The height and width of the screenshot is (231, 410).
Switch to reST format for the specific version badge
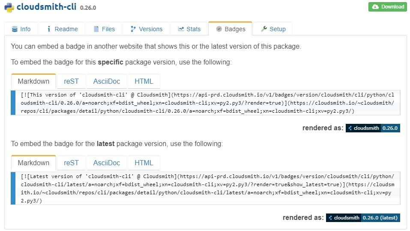click(71, 82)
